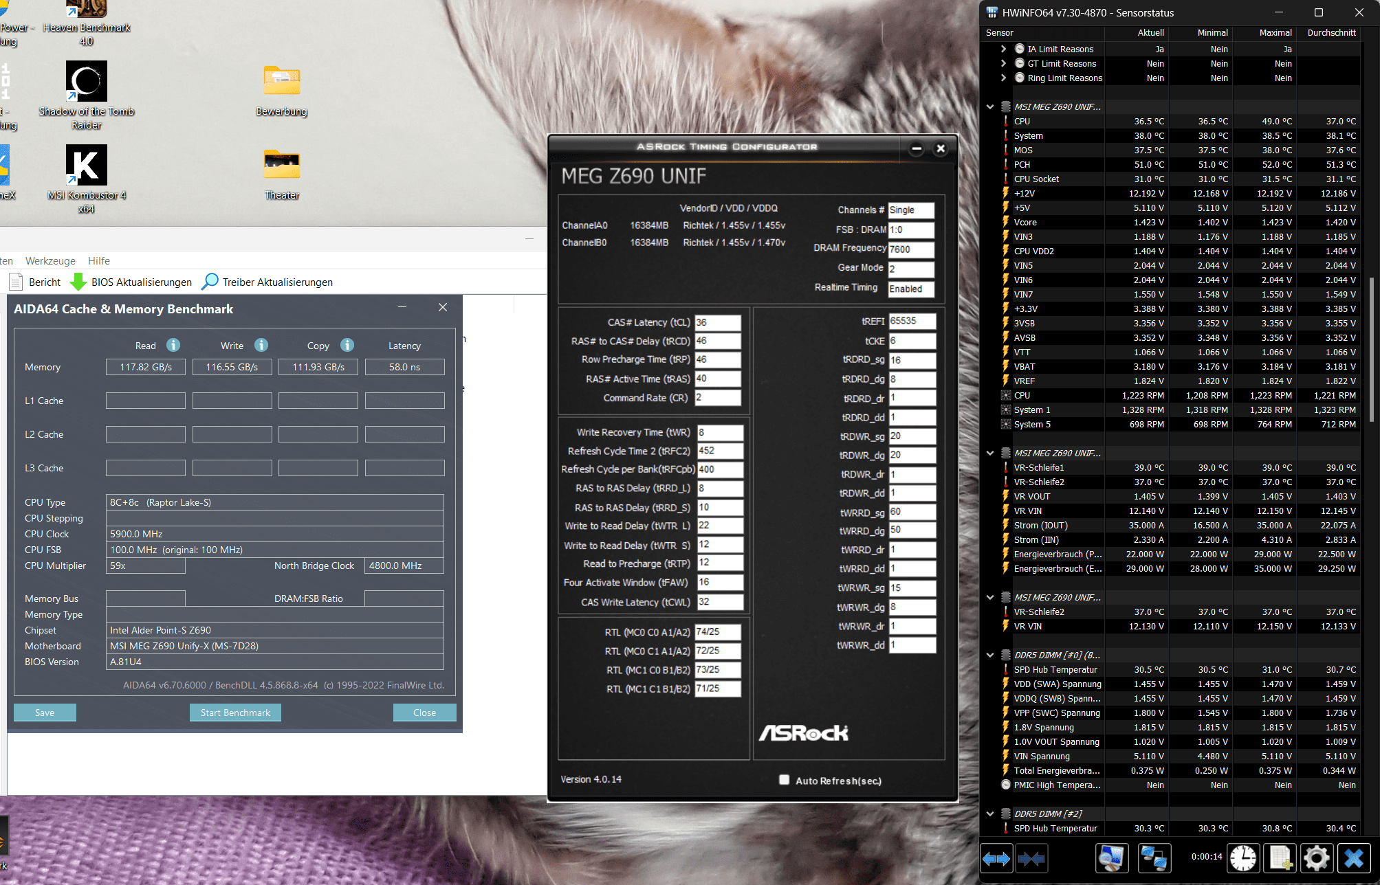Click the Copy info icon in AIDA64 benchmark
This screenshot has width=1380, height=885.
pyautogui.click(x=347, y=345)
